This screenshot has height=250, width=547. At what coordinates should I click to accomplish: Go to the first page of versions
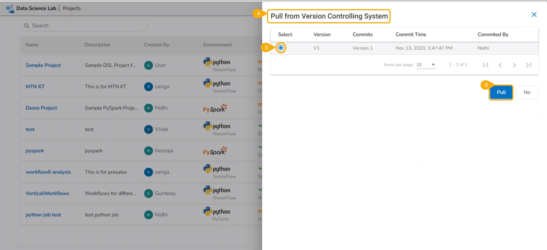(x=486, y=65)
